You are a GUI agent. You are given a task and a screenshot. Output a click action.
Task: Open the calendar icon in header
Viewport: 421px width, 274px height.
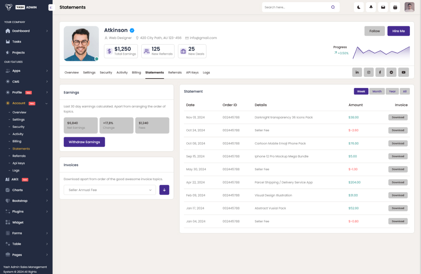[x=395, y=7]
